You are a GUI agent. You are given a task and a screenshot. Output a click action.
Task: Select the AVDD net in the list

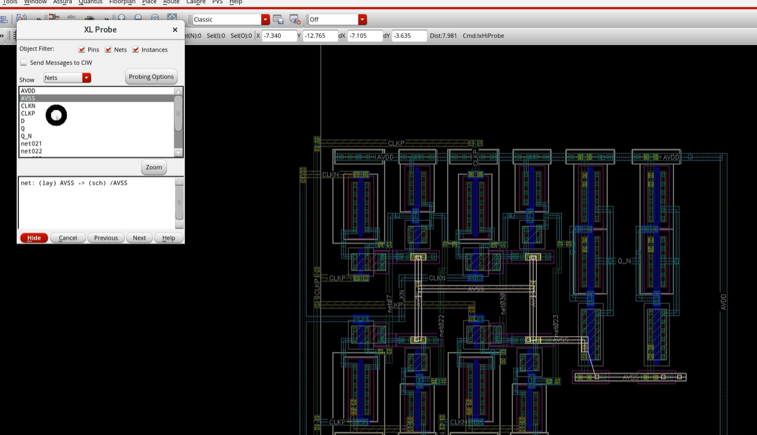(x=96, y=91)
